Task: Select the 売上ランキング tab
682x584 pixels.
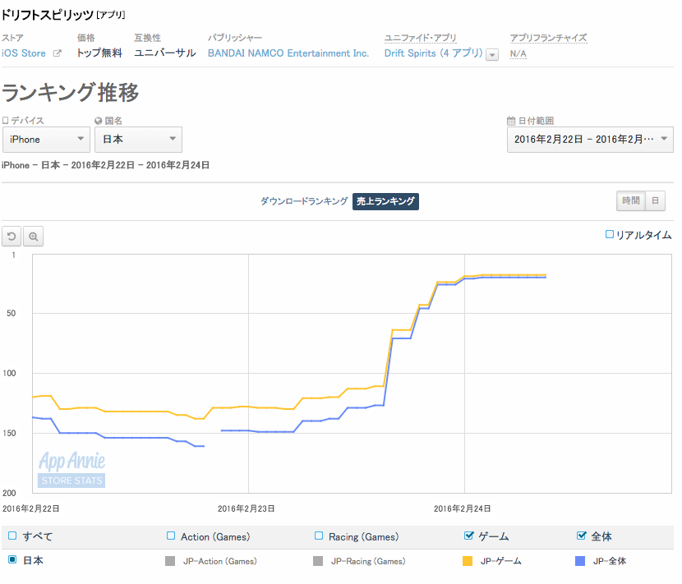Action: [385, 201]
